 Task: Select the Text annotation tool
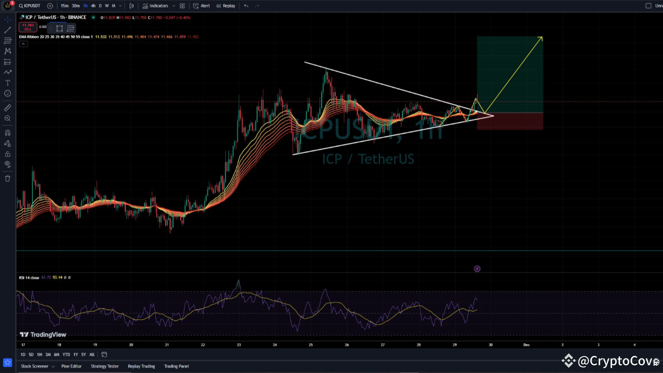(x=7, y=82)
